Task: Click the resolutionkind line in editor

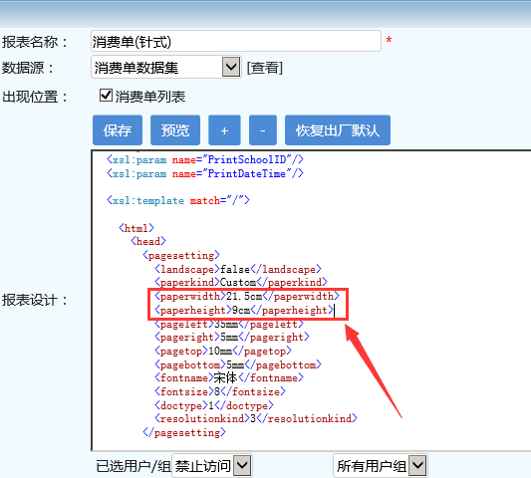Action: (256, 419)
